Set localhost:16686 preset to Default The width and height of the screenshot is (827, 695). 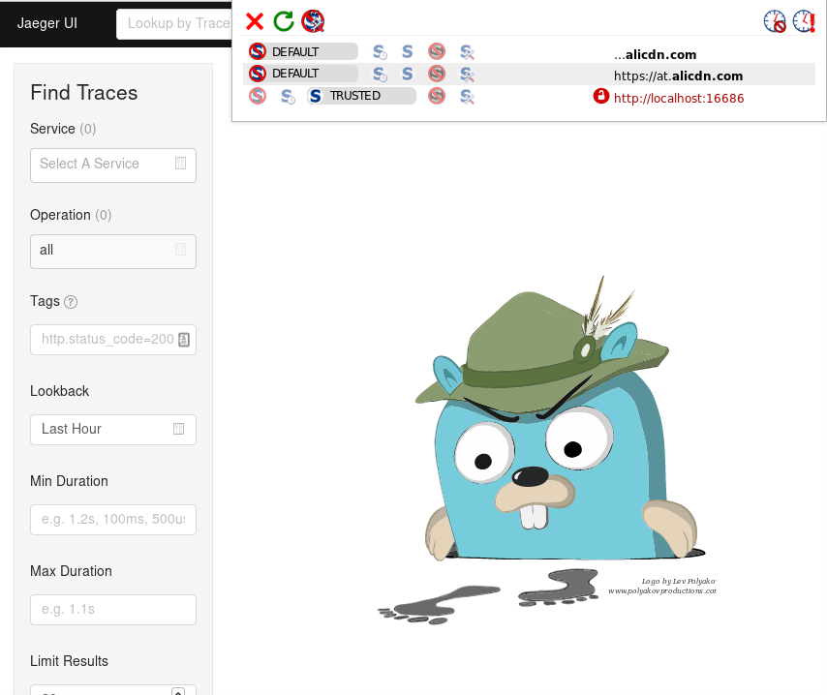(257, 96)
